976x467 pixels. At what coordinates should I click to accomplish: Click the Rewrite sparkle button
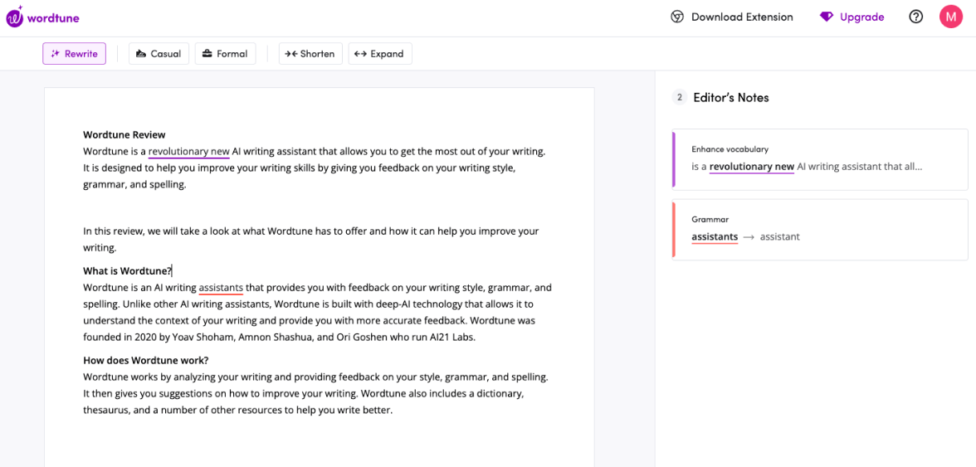click(75, 54)
